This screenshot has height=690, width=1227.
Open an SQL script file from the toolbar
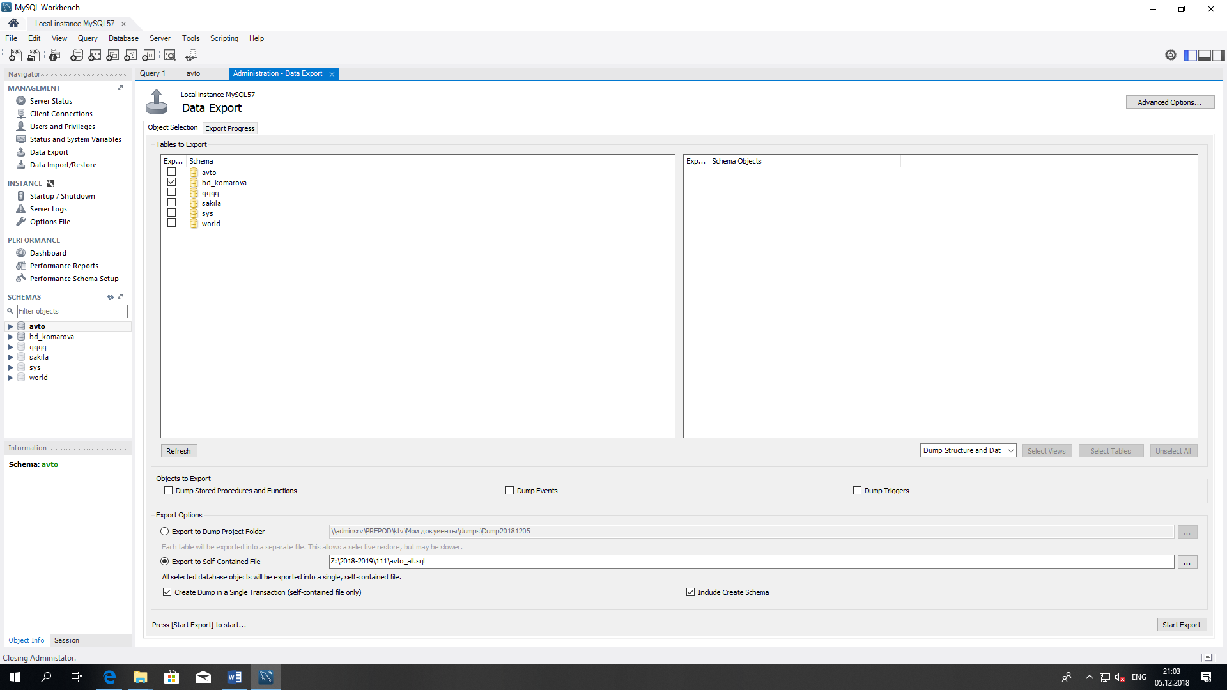pos(33,56)
